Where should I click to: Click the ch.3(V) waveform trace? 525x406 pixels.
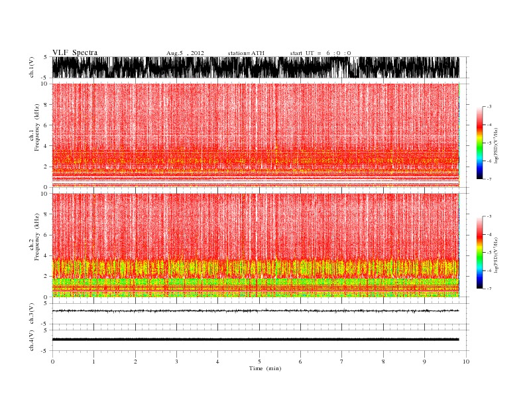coord(255,311)
